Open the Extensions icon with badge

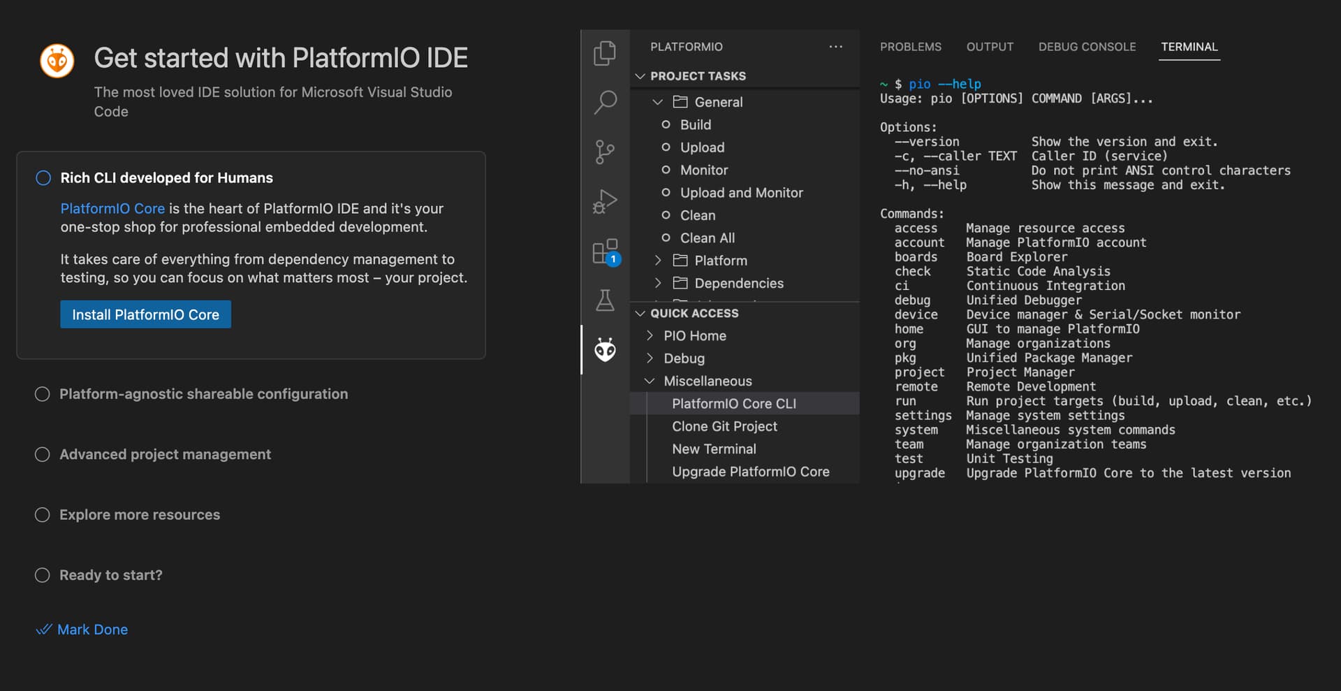(606, 252)
